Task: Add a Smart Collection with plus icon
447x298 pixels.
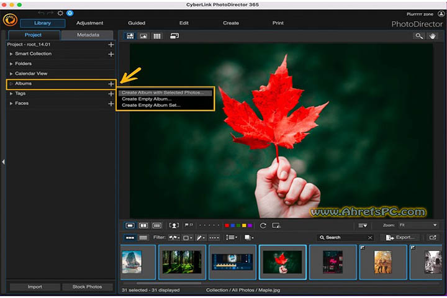Action: point(111,54)
